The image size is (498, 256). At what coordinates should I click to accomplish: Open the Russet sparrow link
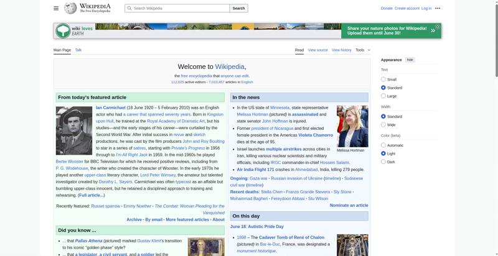click(105, 206)
